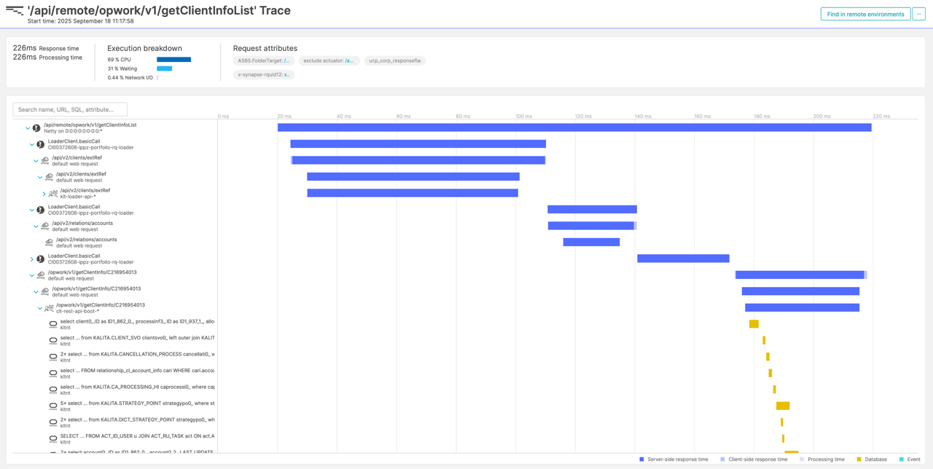Click the 0 ms time axis label
The image size is (933, 469).
[x=223, y=117]
